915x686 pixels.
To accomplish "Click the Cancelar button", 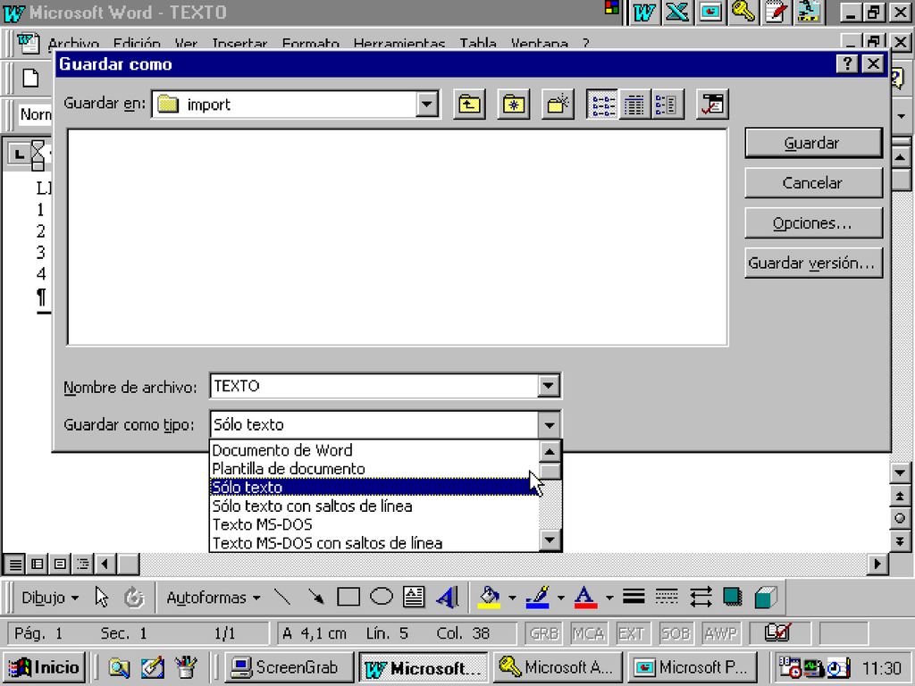I will pyautogui.click(x=813, y=182).
